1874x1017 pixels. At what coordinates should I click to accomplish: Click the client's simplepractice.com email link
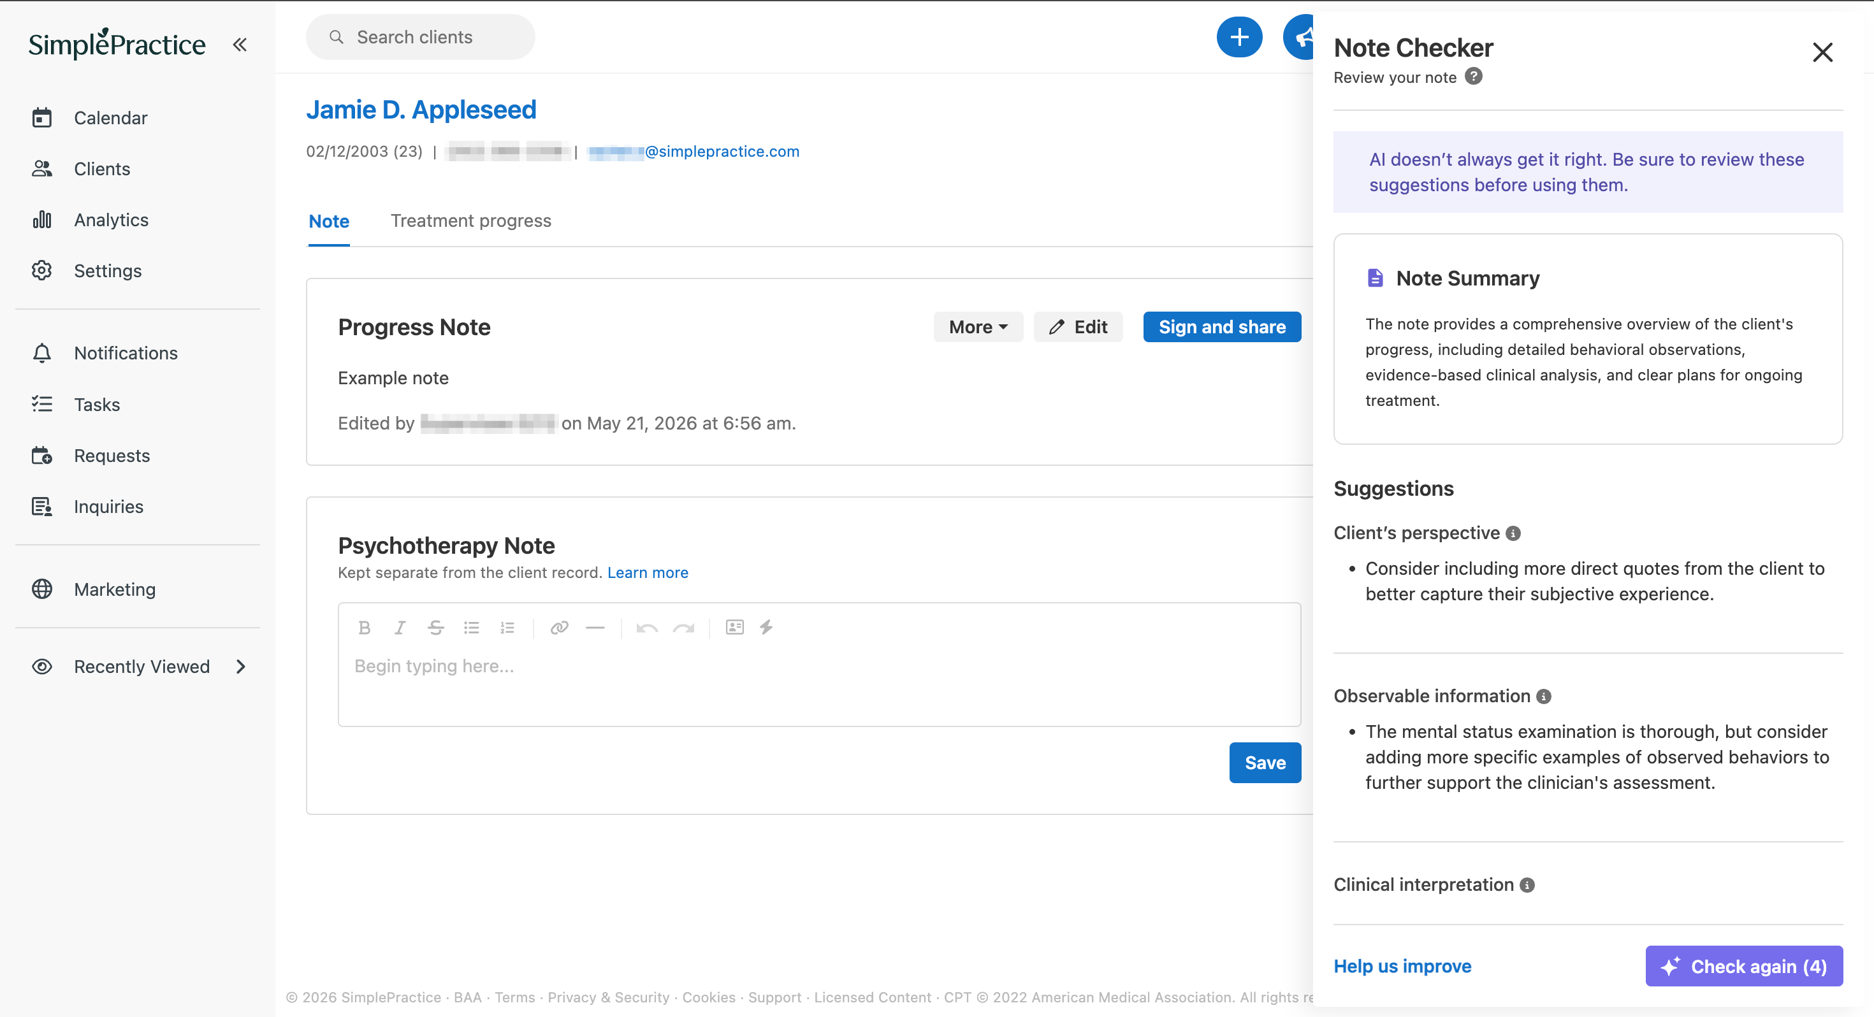tap(694, 151)
